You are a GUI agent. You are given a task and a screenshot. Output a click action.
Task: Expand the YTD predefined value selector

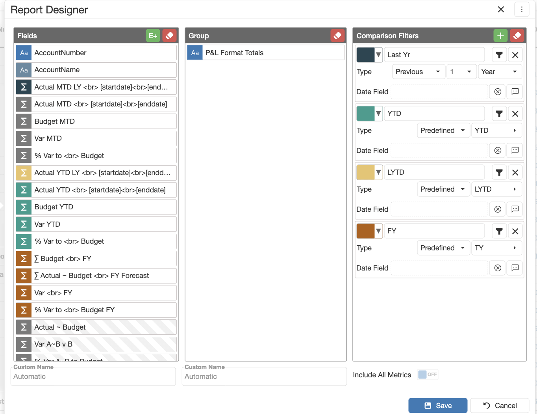coord(497,131)
